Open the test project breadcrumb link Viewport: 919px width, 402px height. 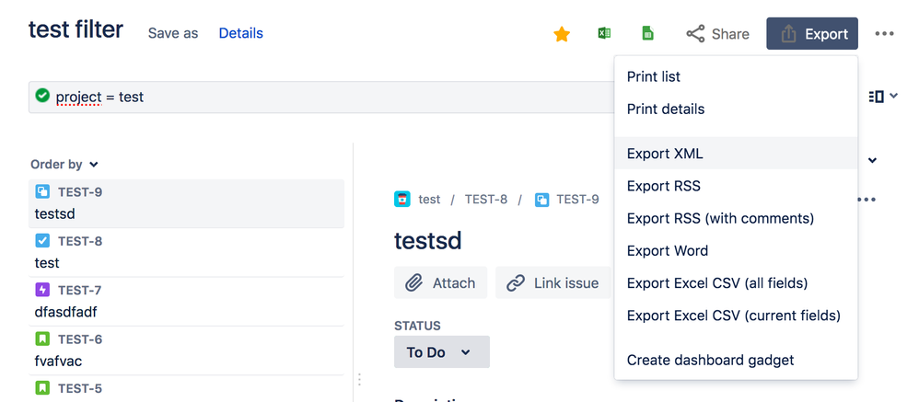[429, 200]
